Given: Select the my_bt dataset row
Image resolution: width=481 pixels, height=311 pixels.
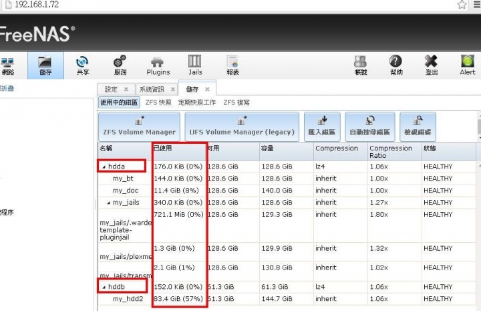Looking at the screenshot, I should (x=287, y=179).
